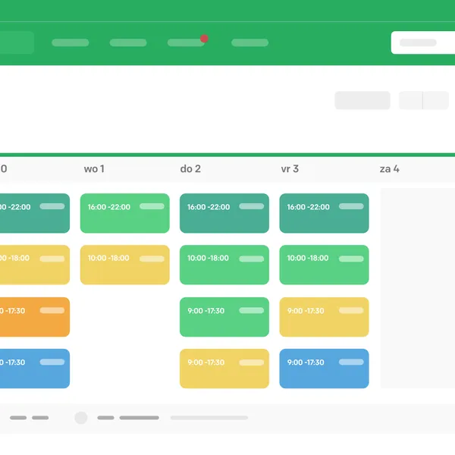
Task: Click the round avatar circle in footer
Action: point(81,418)
